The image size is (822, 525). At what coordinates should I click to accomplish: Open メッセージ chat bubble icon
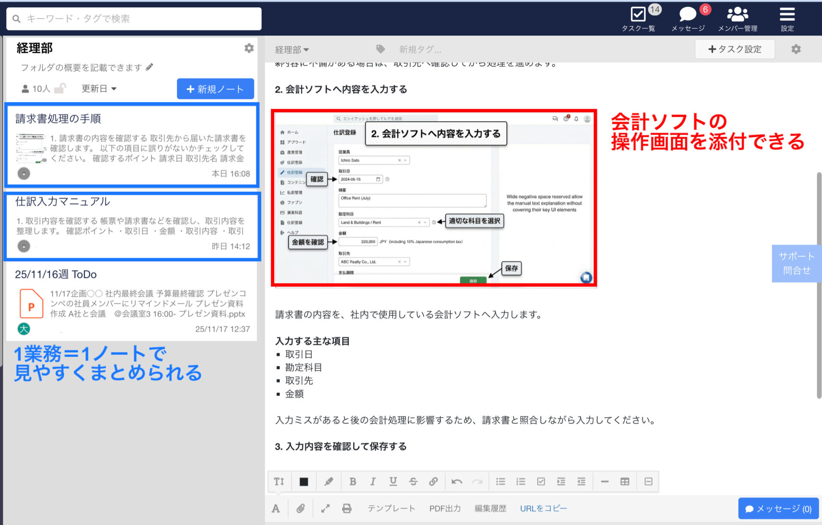(x=688, y=14)
